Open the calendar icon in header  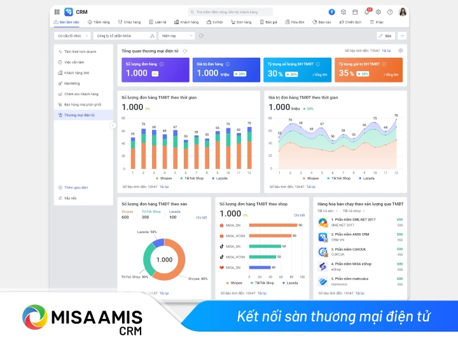tap(354, 12)
